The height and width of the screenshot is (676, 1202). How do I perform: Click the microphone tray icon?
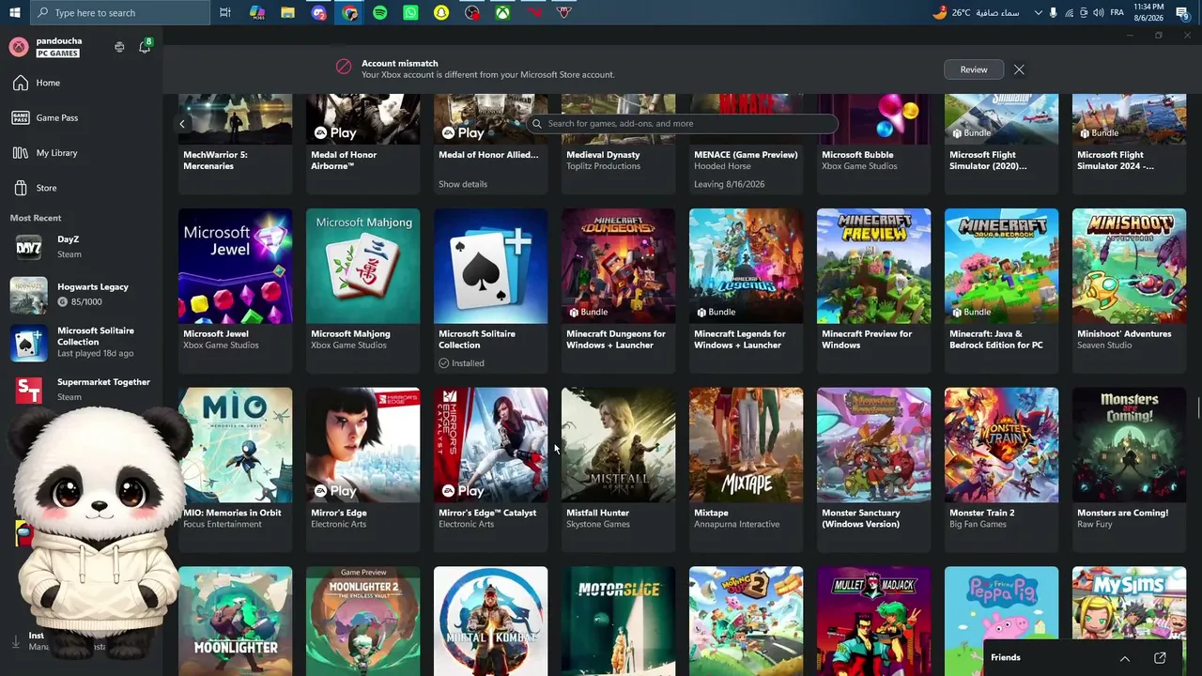point(1053,12)
